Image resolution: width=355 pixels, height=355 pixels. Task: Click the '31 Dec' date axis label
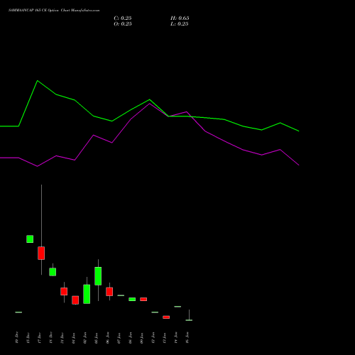62,338
